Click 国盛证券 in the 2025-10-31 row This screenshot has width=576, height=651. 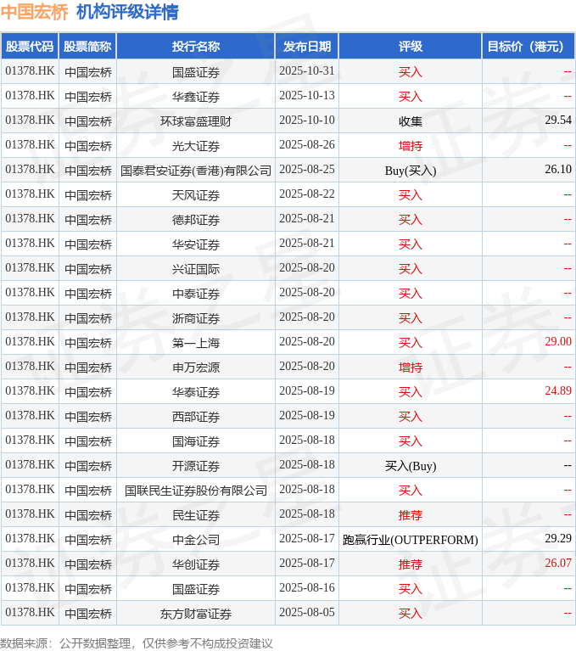pos(196,72)
